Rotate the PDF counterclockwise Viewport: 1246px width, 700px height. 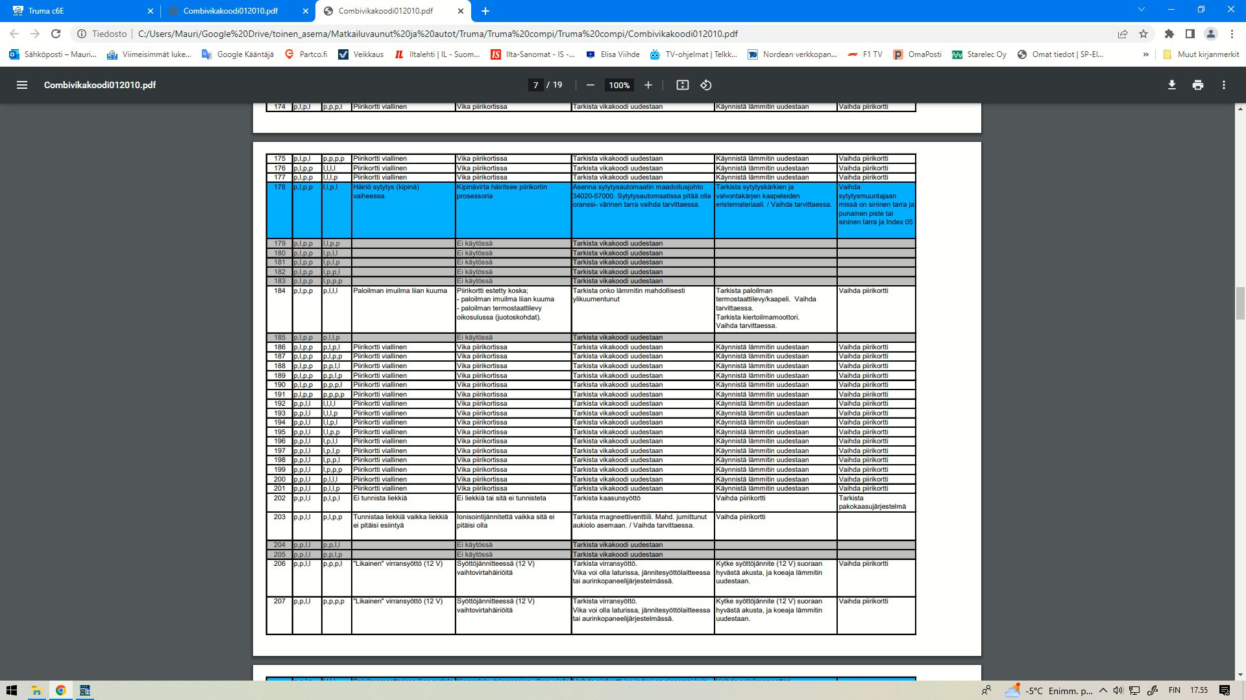706,85
